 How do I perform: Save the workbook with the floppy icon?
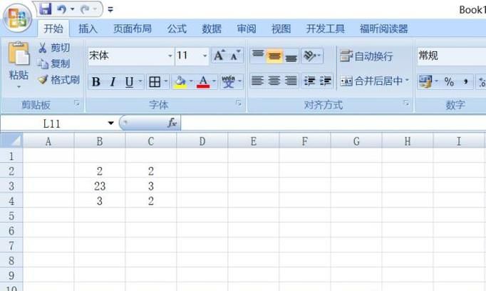tap(46, 9)
